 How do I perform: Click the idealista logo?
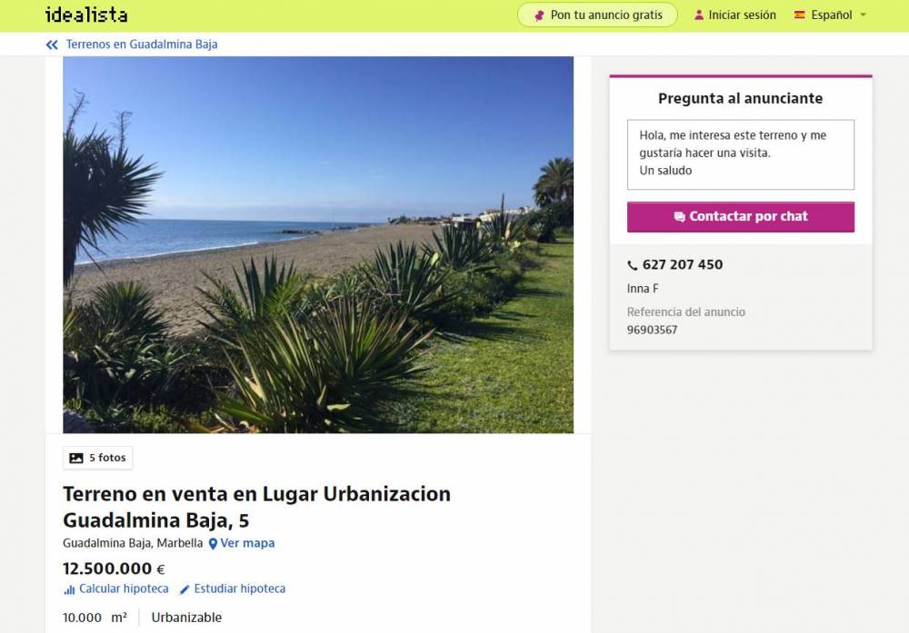pos(86,15)
